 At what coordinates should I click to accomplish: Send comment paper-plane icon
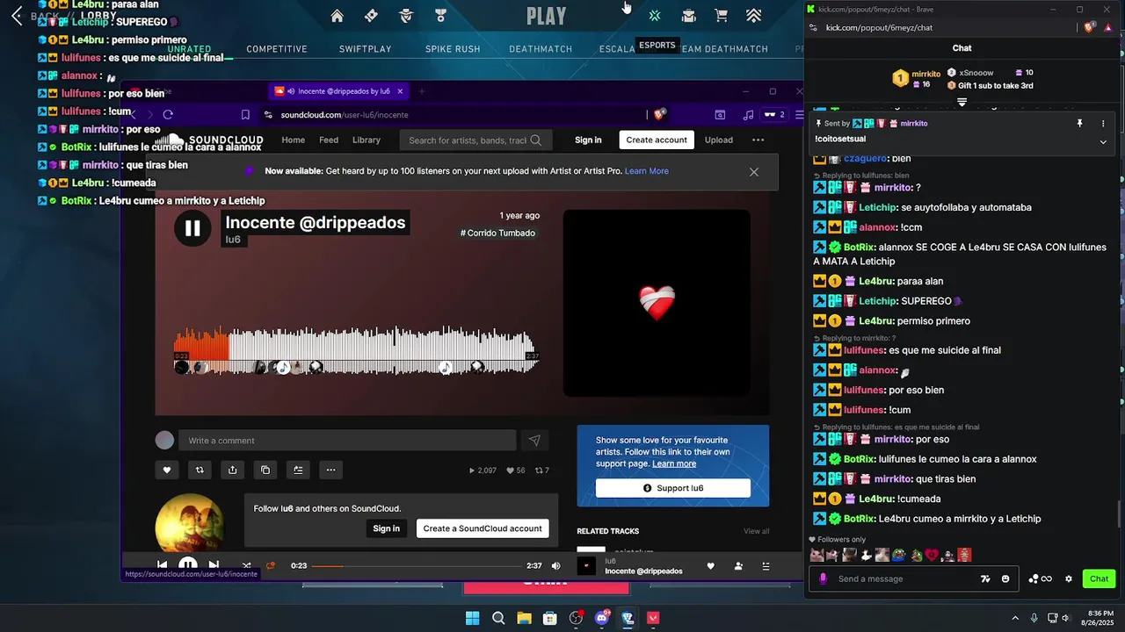tap(534, 441)
